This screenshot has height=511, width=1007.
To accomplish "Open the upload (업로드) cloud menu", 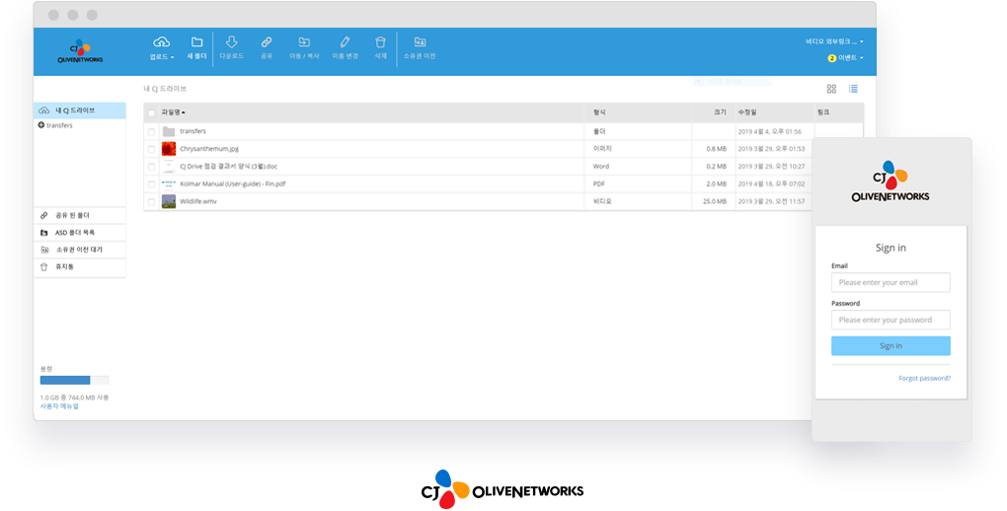I will [161, 47].
